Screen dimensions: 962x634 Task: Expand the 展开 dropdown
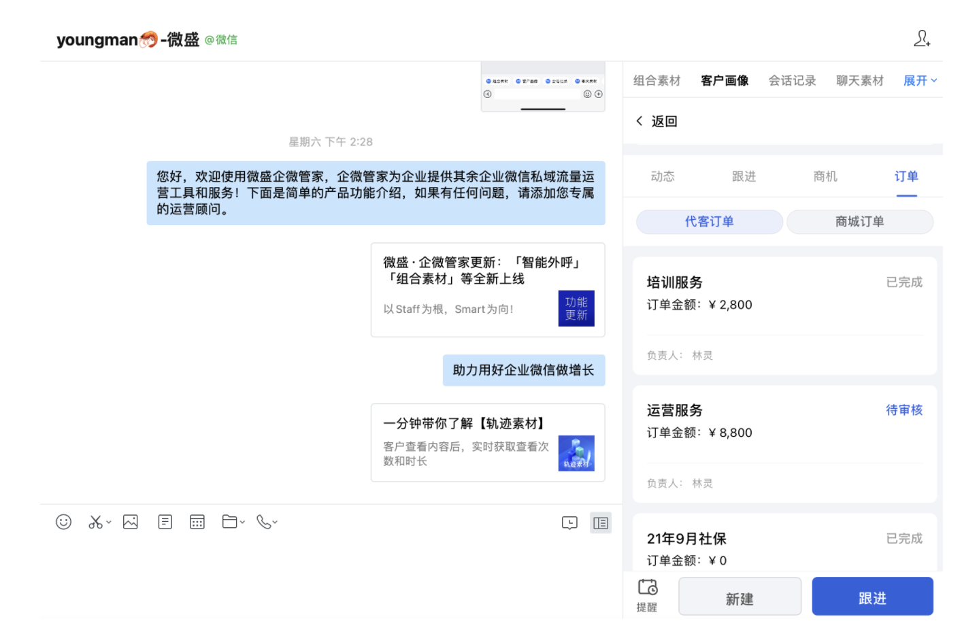(920, 80)
